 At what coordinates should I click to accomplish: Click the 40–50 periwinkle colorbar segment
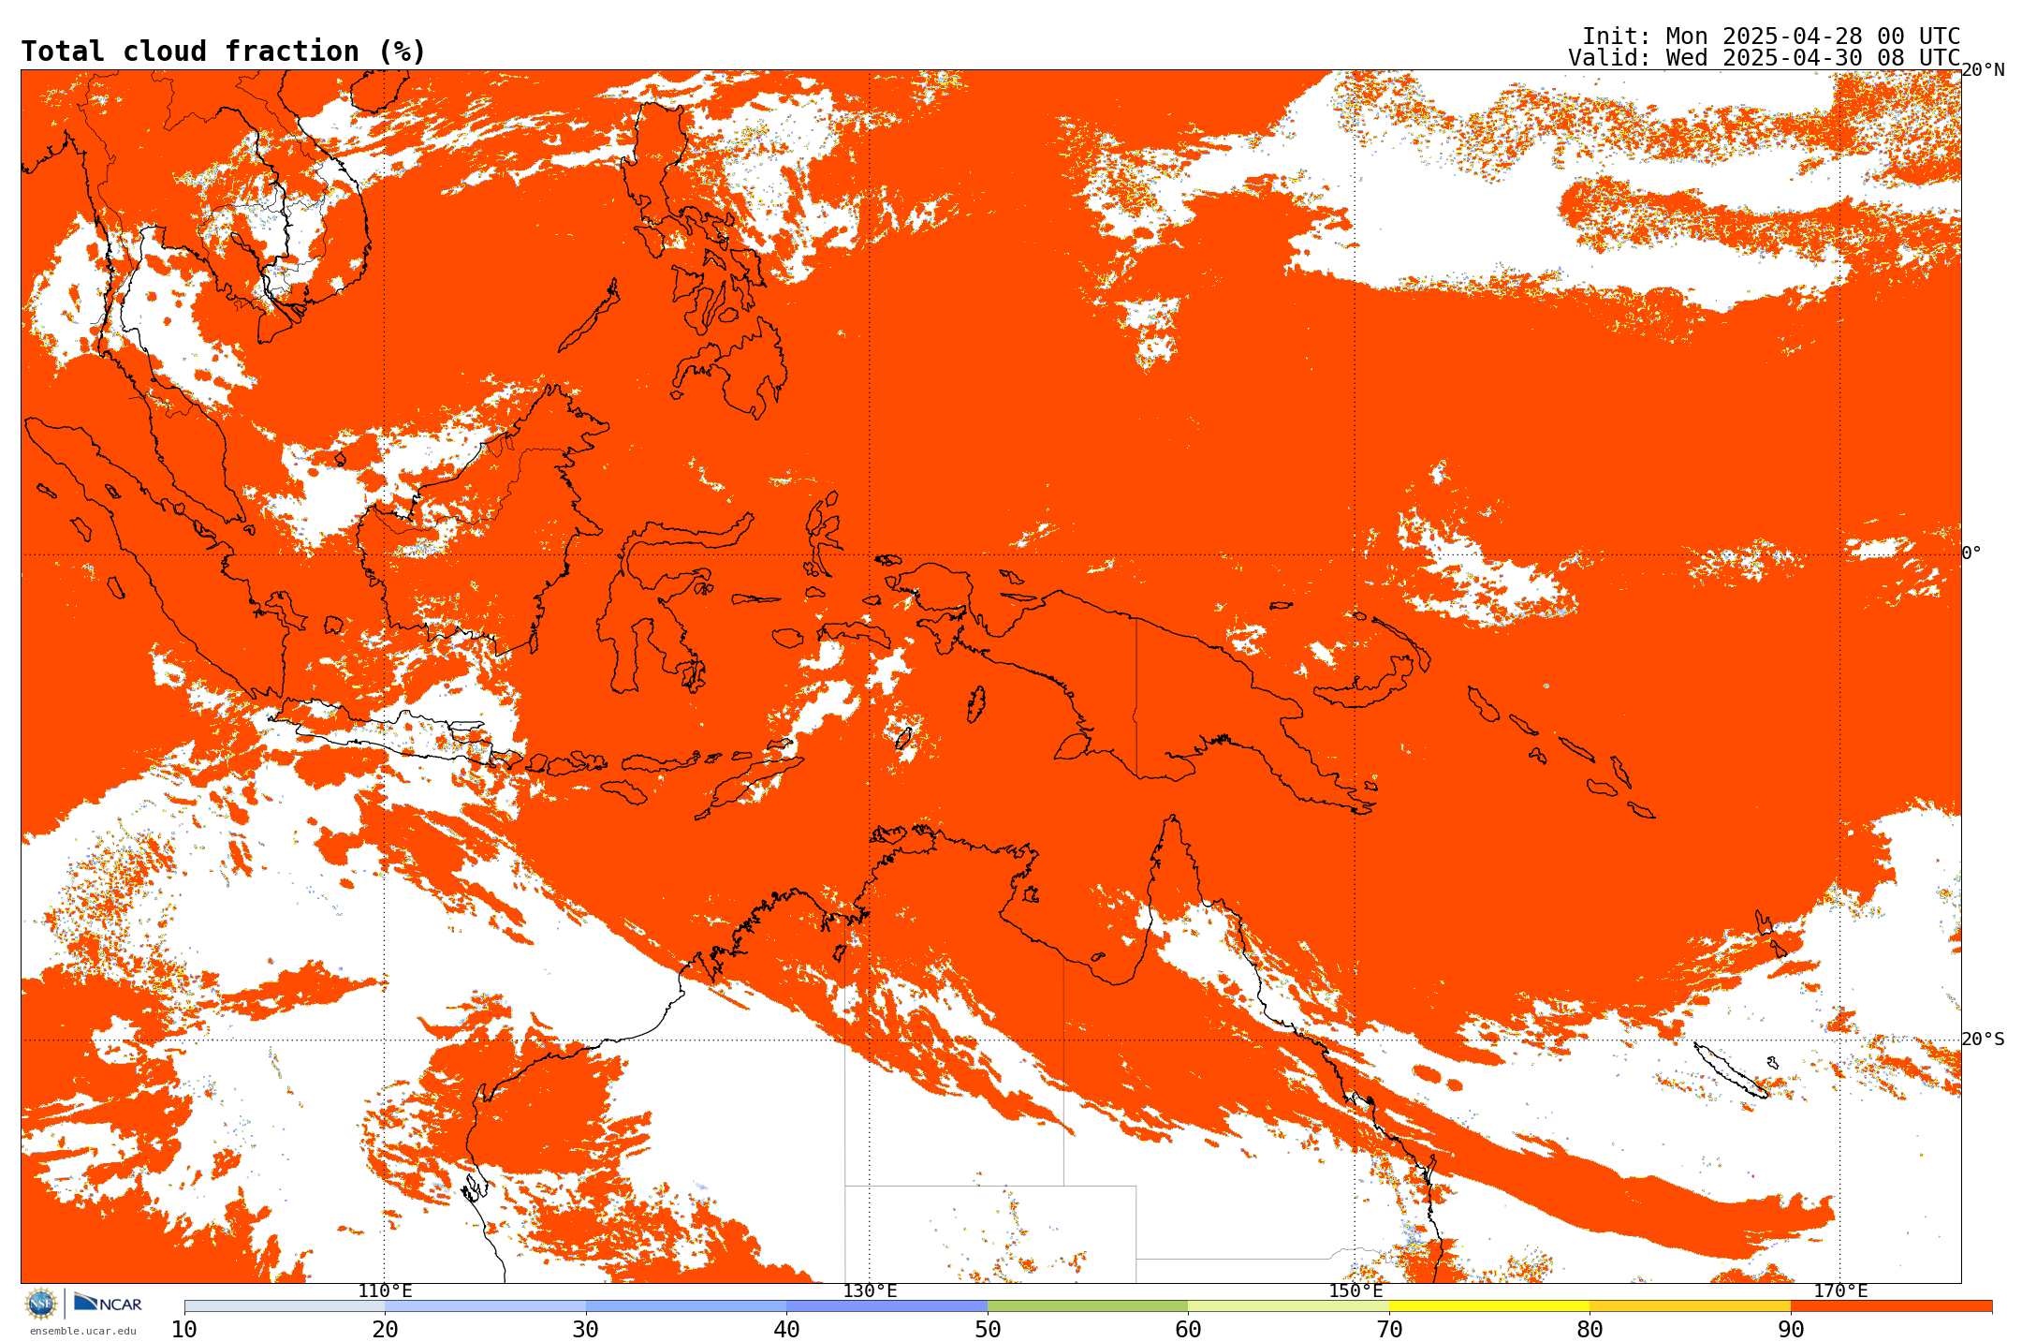(x=886, y=1305)
